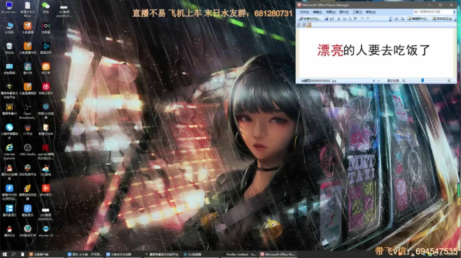
Task: Click the Undo arrow icon
Action: coord(362,19)
